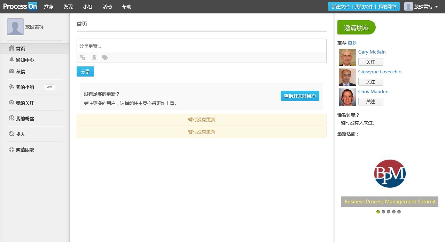Viewport: 445px width, 242px height.
Task: Select the third carousel dot
Action: tap(389, 212)
